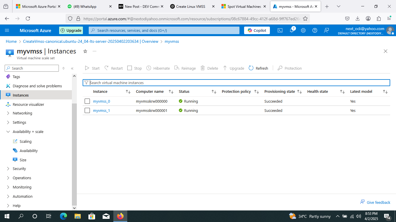Open portal settings gear
This screenshot has height=222, width=396.
(303, 30)
